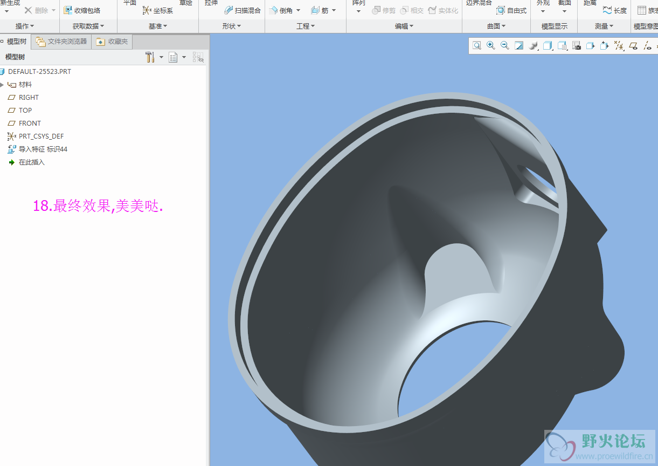
Task: Choose the Swept Blend (扫描混合) tool
Action: point(243,10)
